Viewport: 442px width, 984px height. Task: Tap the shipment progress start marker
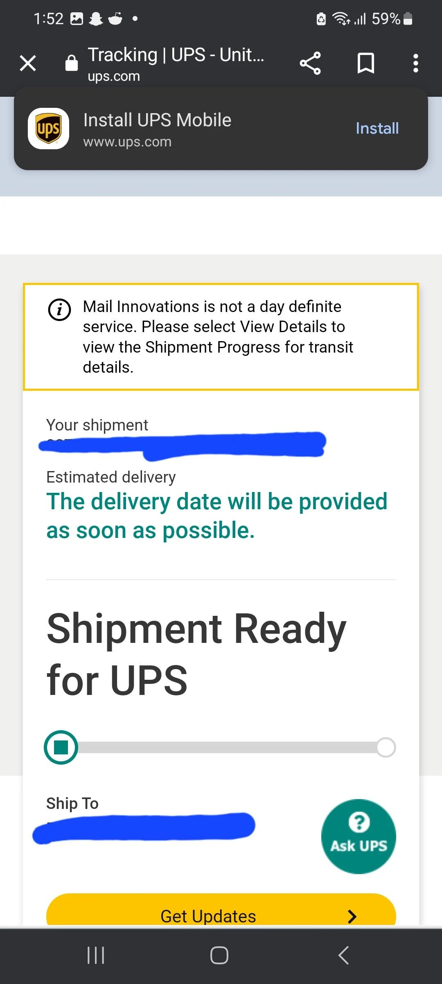click(x=61, y=747)
